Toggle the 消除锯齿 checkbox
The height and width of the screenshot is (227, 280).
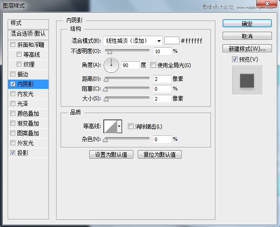click(x=131, y=126)
